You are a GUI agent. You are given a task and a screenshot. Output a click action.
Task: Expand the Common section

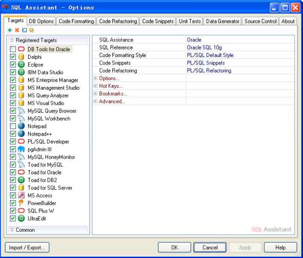click(x=12, y=229)
